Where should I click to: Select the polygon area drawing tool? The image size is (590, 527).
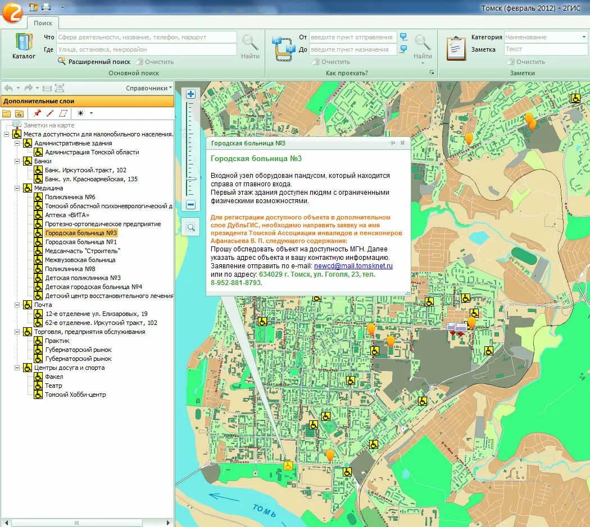point(63,113)
